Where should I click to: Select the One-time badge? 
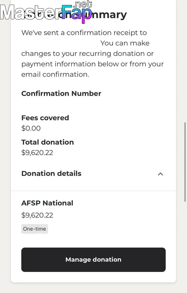[x=35, y=229]
